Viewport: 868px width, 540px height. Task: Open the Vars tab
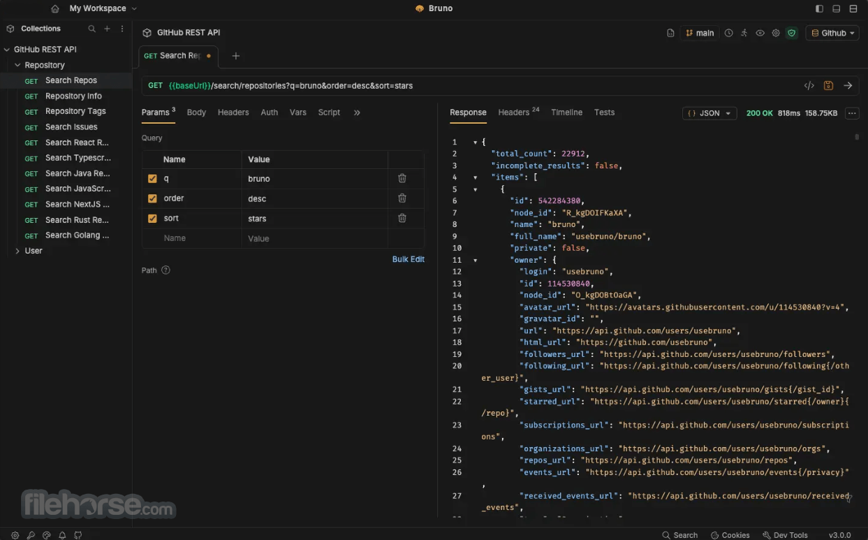(298, 112)
